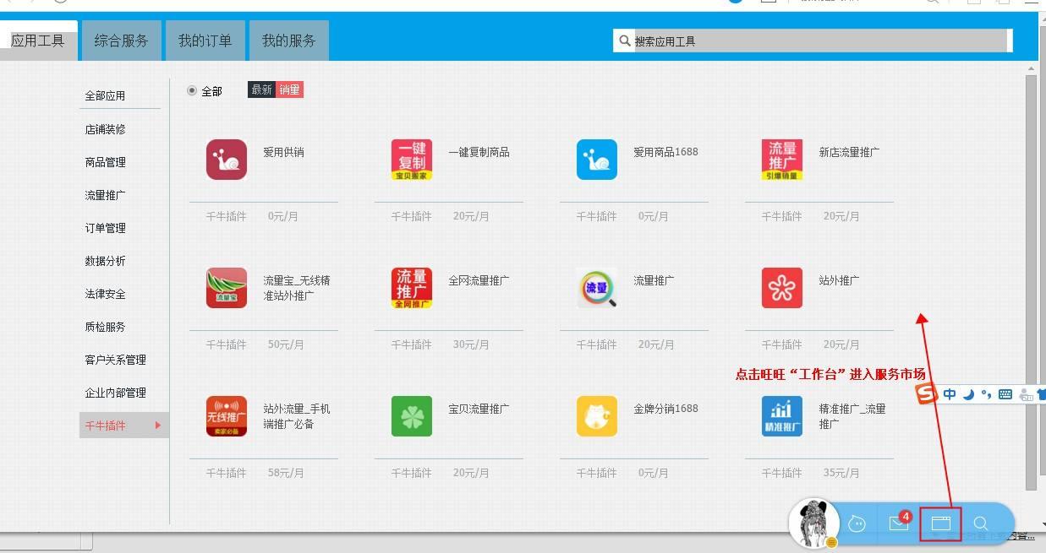The image size is (1046, 553).
Task: Click 35元/月 price text
Action: pos(841,473)
